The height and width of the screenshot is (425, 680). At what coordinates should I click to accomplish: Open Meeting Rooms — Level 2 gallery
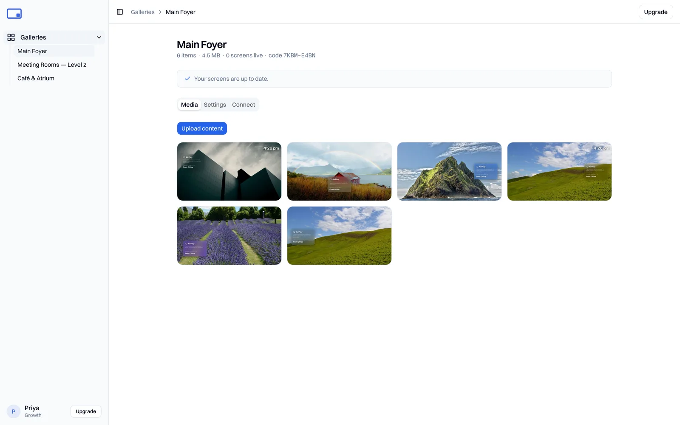point(54,65)
